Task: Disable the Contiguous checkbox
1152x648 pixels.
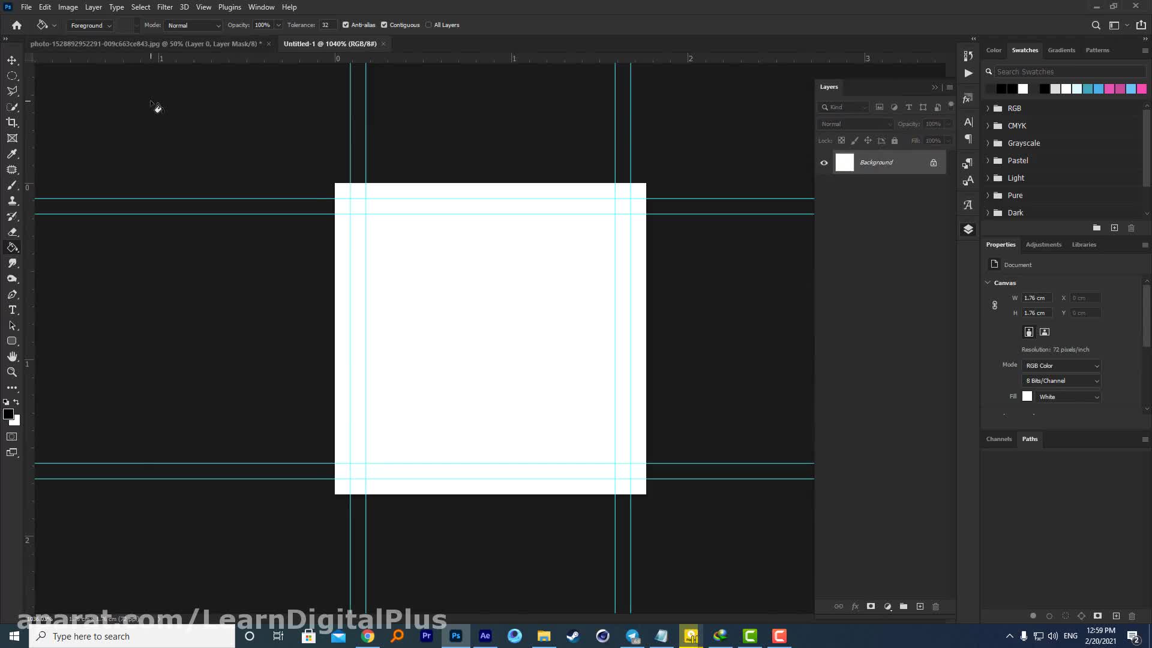Action: pyautogui.click(x=384, y=25)
